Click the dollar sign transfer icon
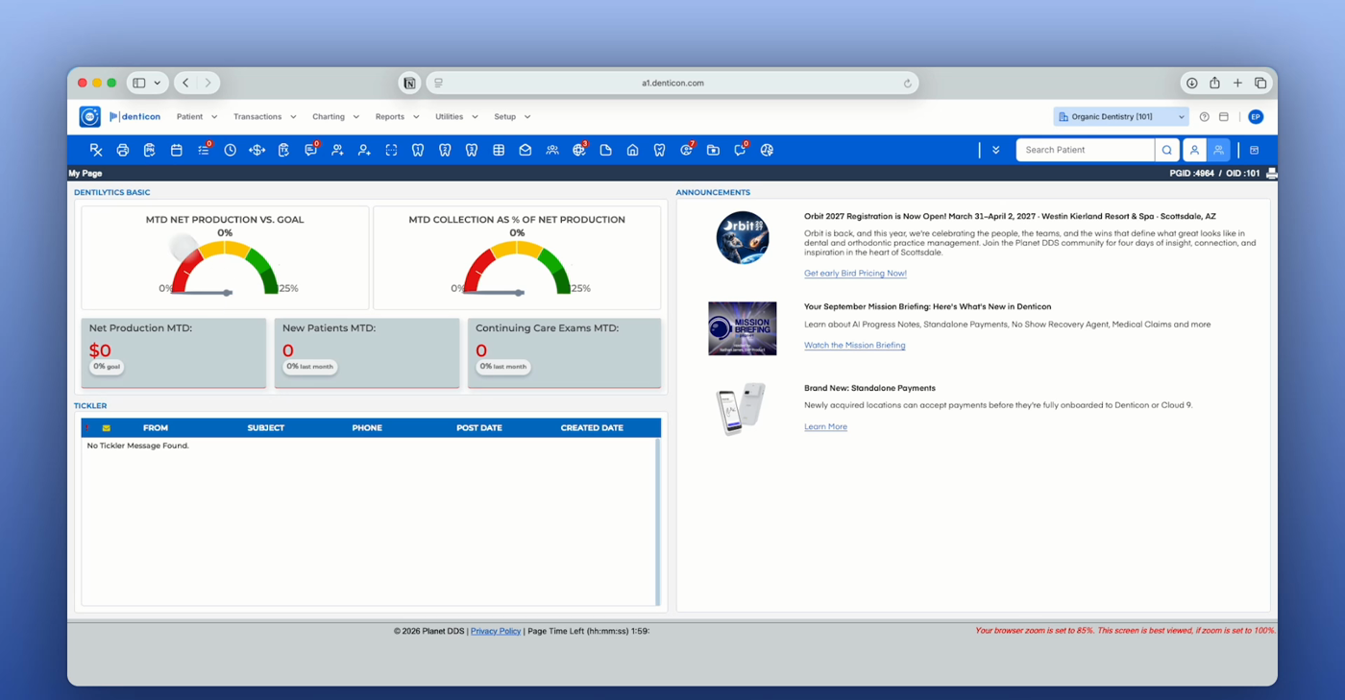This screenshot has height=700, width=1345. [257, 150]
